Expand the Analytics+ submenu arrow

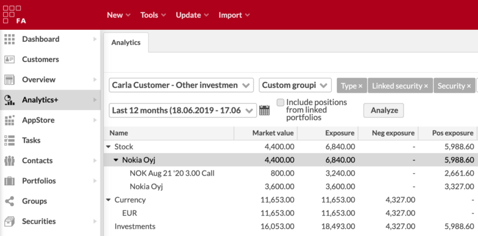click(95, 100)
